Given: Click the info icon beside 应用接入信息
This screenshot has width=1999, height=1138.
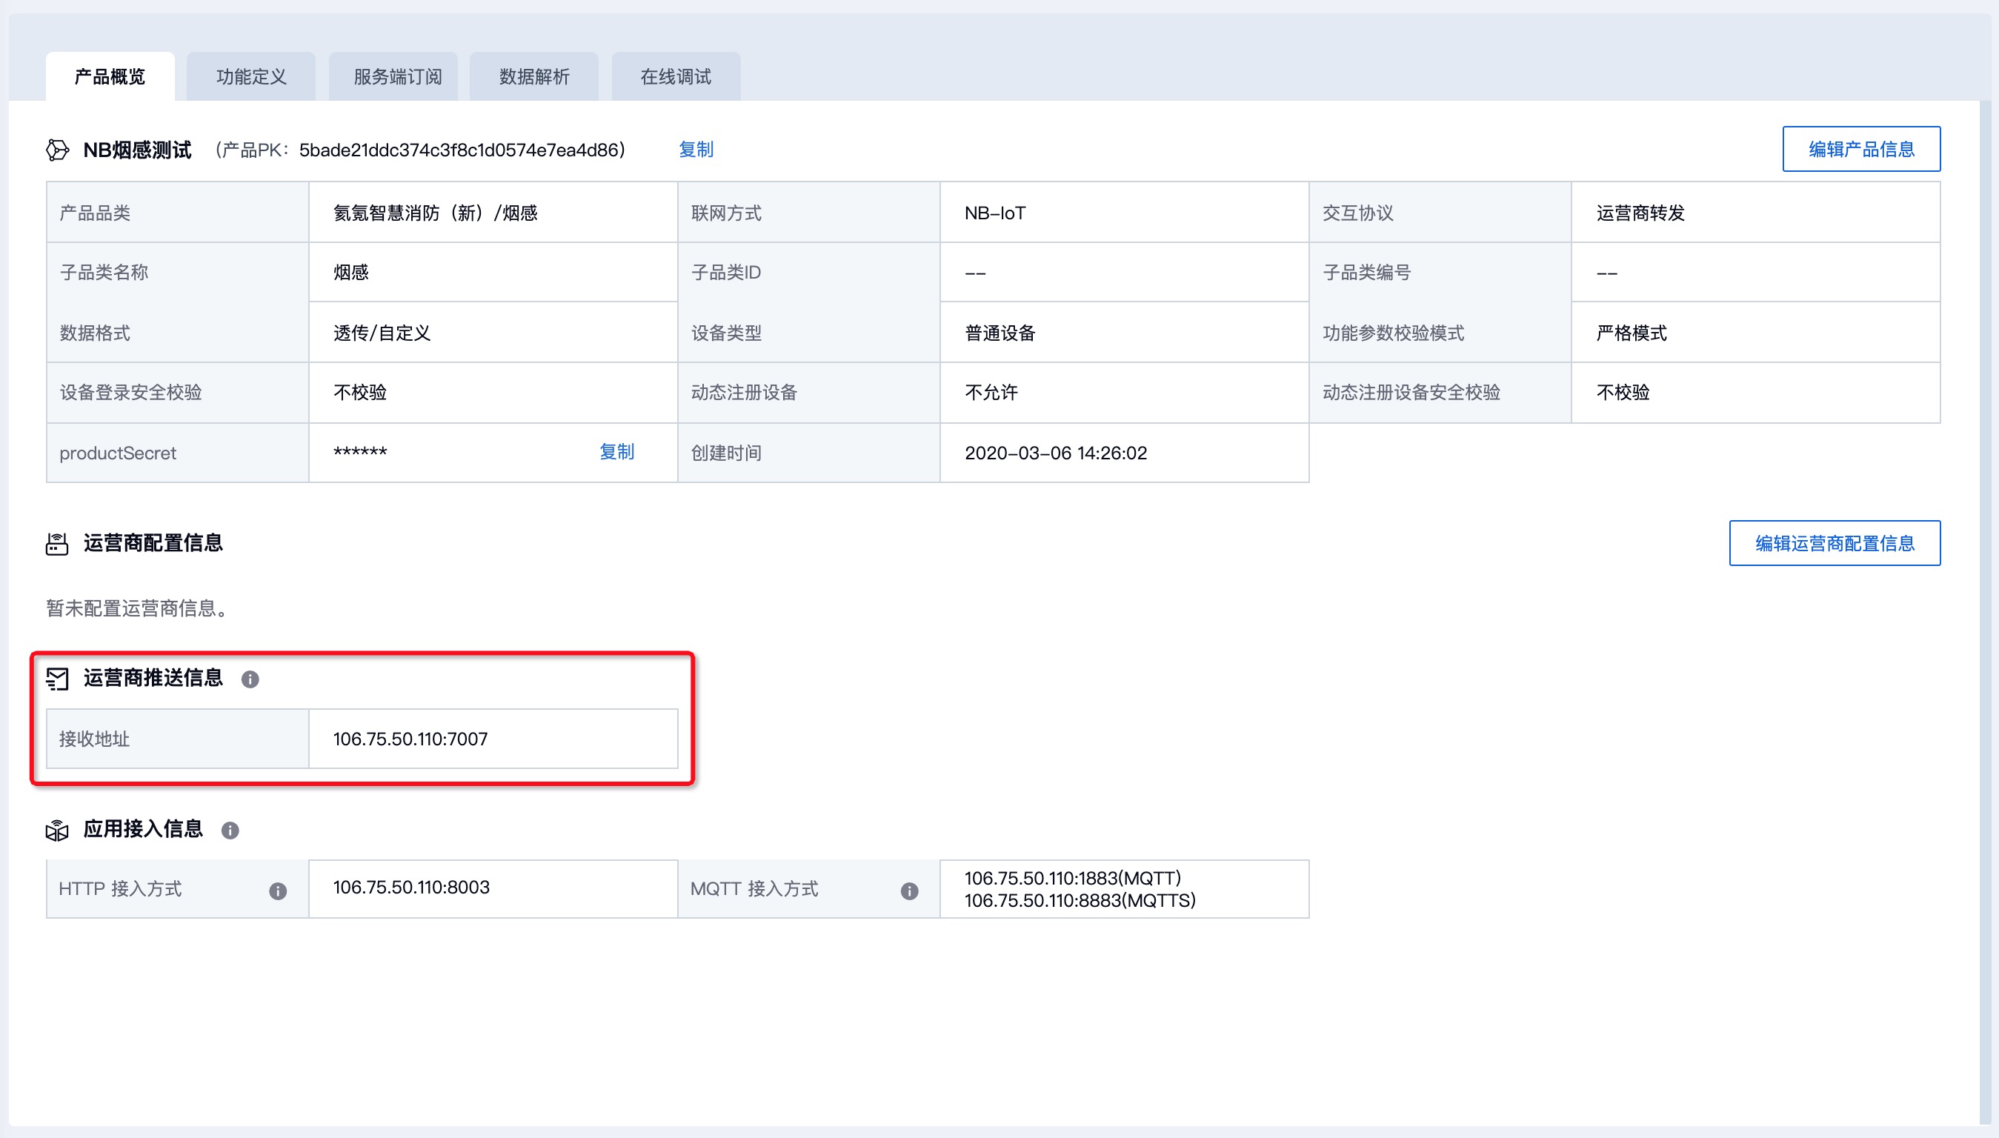Looking at the screenshot, I should click(230, 830).
